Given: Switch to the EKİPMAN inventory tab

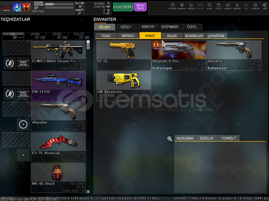Looking at the screenshot, I should (x=170, y=27).
